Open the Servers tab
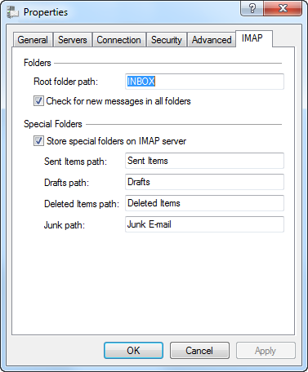Image resolution: width=308 pixels, height=372 pixels. [73, 40]
